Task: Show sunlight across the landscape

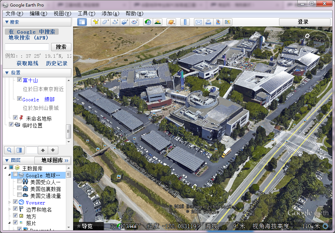Action: coord(158,22)
